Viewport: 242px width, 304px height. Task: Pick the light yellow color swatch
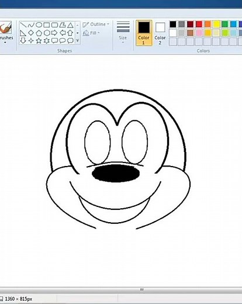(216, 33)
